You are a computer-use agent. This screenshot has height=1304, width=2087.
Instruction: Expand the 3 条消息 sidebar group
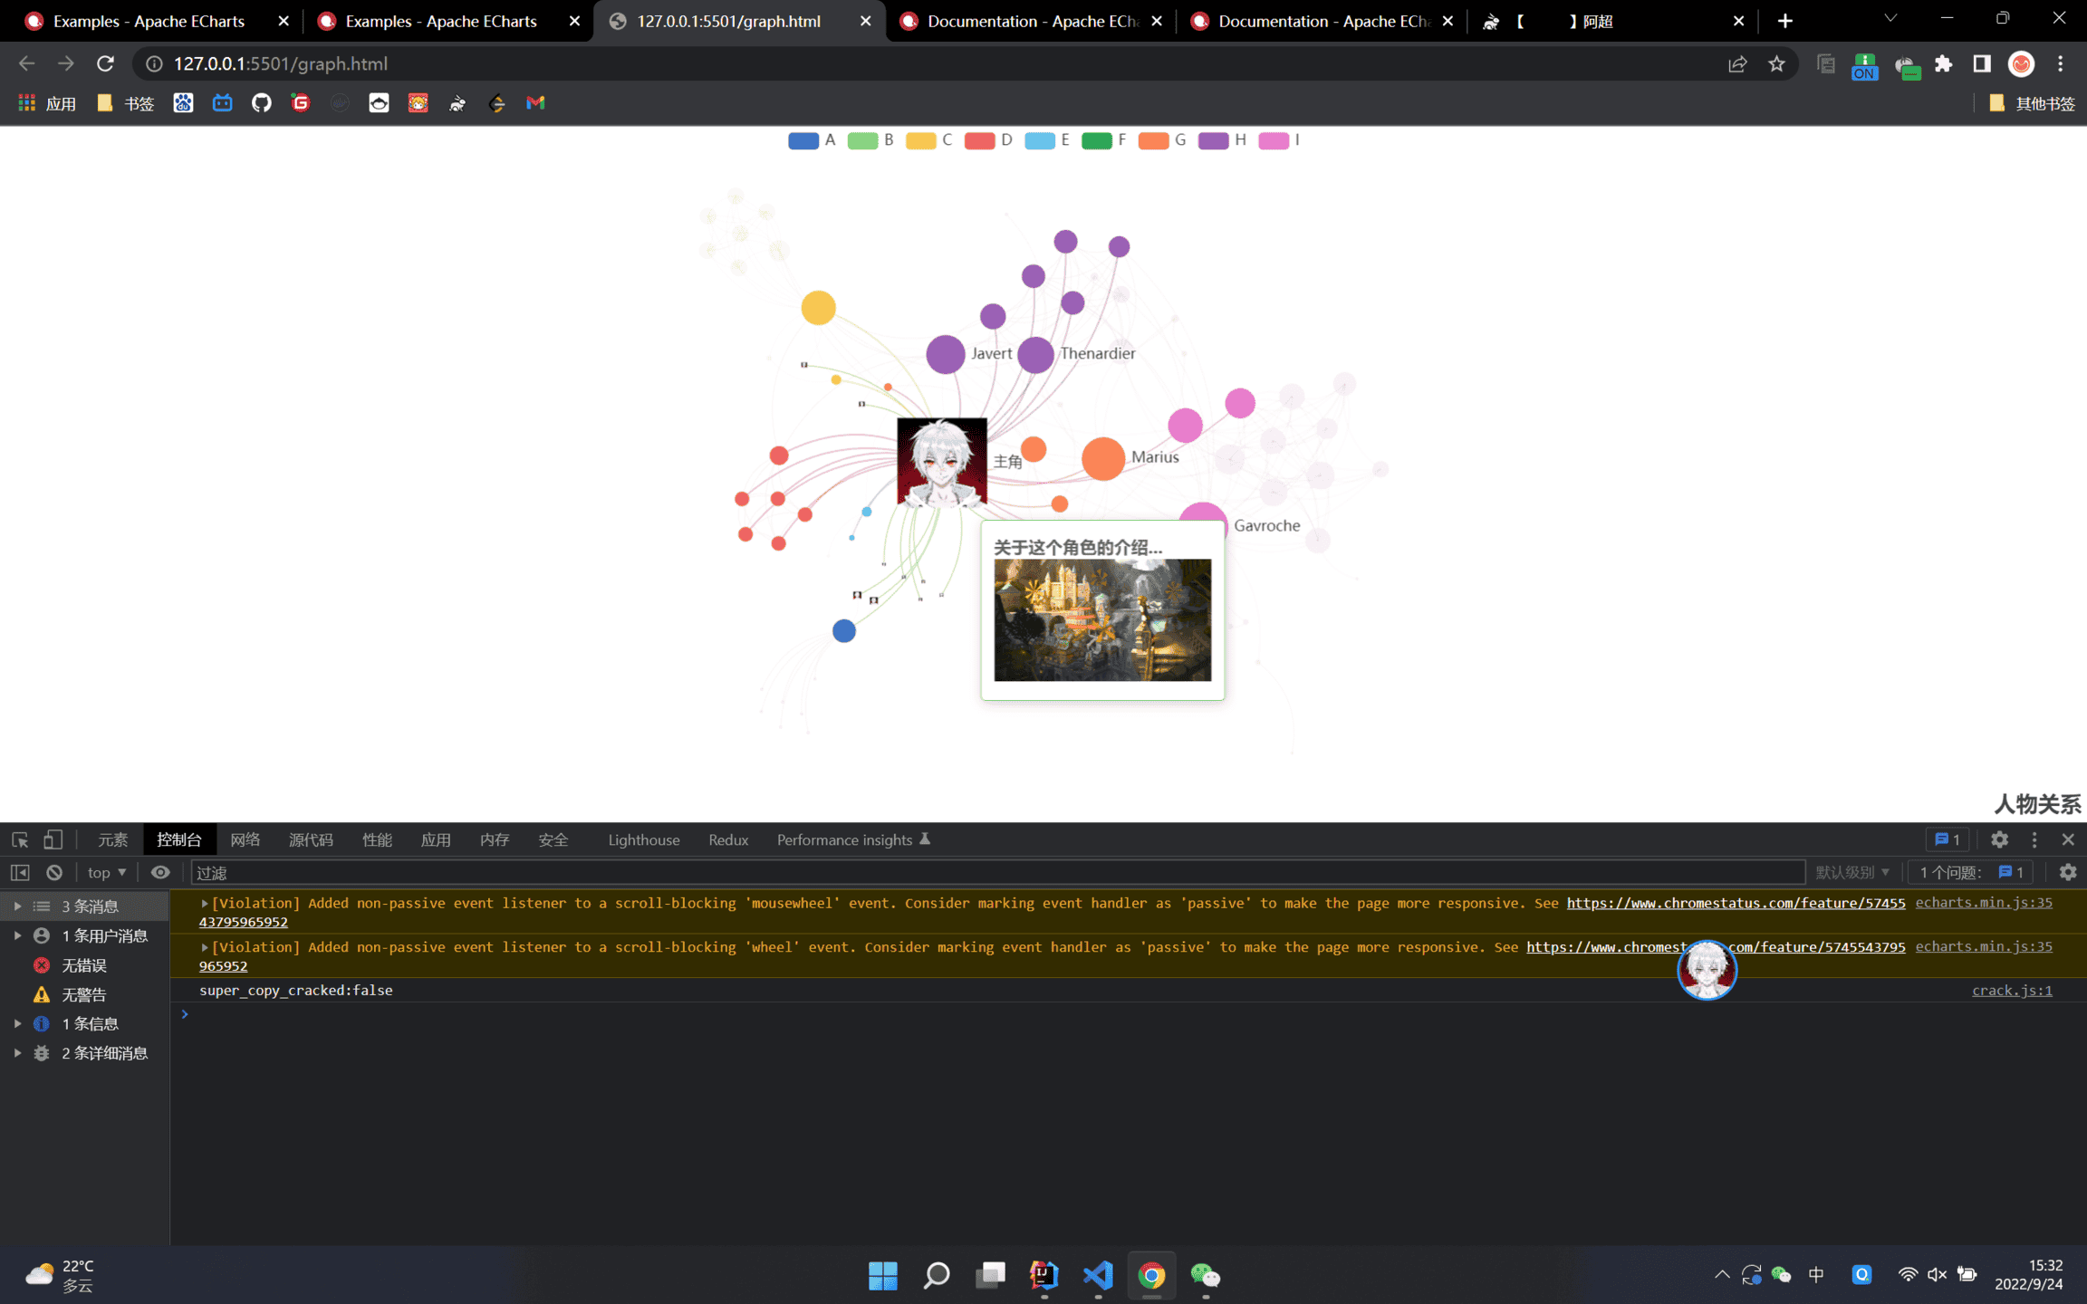(x=17, y=906)
